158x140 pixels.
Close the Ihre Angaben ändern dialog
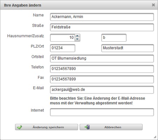(153, 5)
